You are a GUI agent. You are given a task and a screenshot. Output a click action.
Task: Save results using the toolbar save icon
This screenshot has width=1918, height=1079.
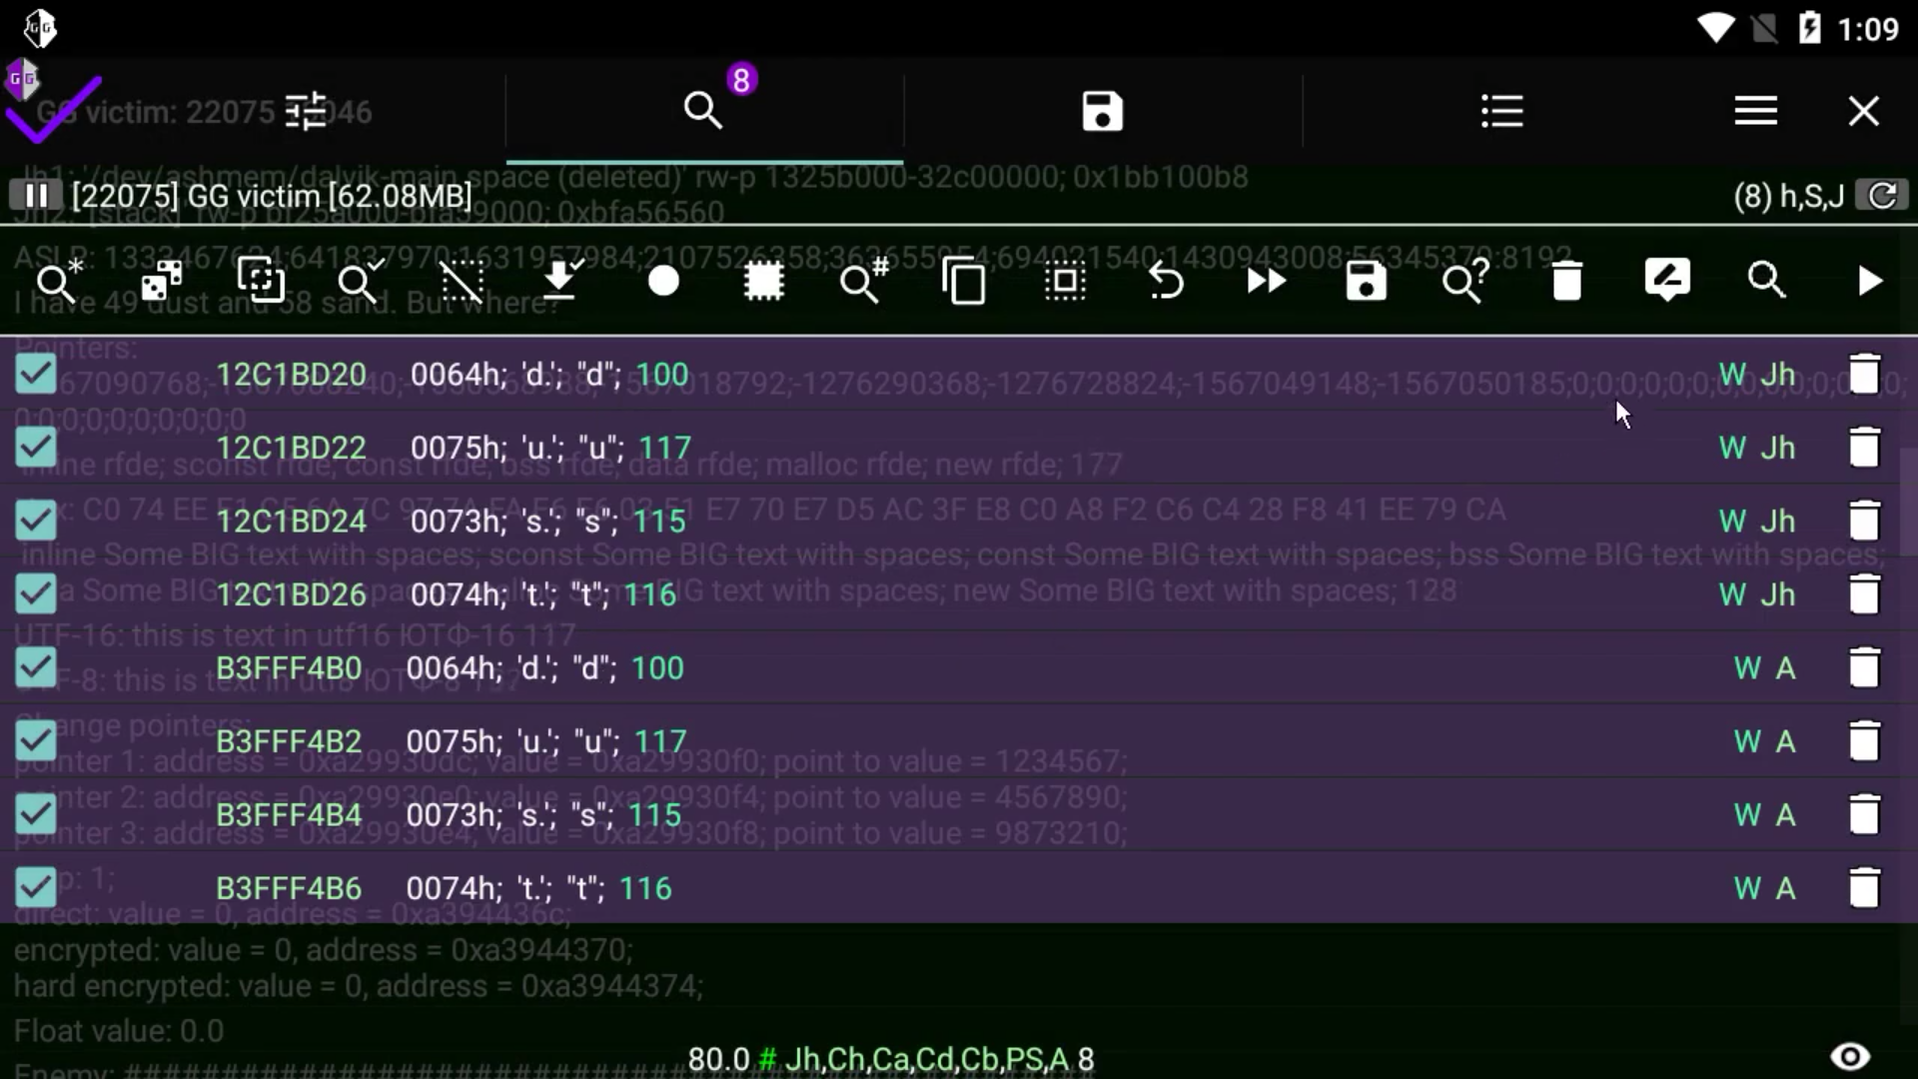(x=1366, y=281)
